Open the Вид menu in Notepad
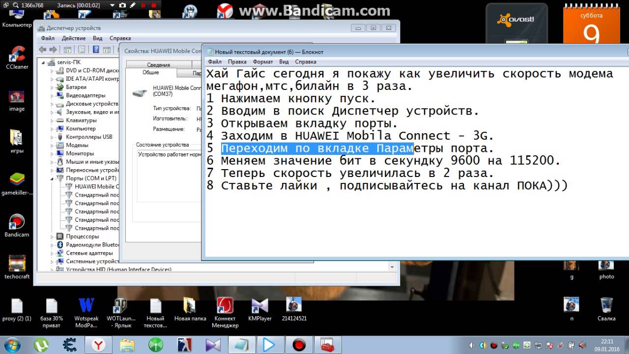This screenshot has height=354, width=629. point(284,62)
